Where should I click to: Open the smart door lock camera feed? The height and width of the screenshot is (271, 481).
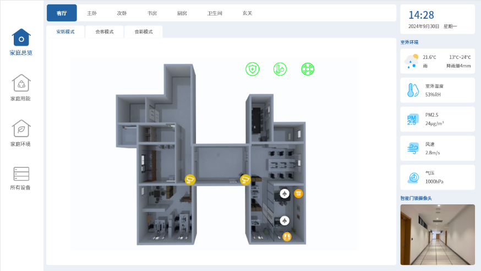[x=437, y=234]
